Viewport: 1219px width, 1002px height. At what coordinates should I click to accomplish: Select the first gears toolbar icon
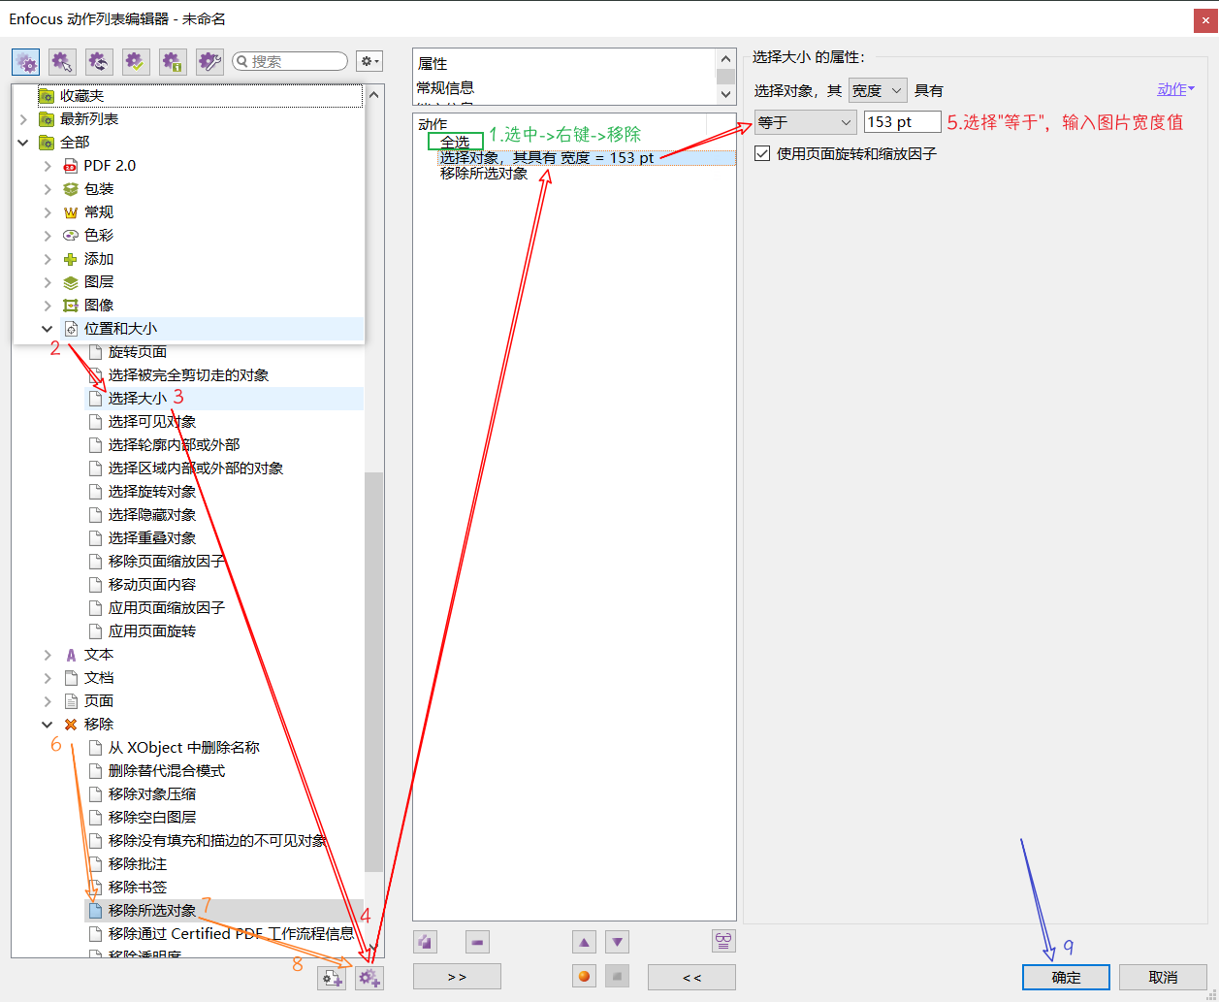coord(26,62)
